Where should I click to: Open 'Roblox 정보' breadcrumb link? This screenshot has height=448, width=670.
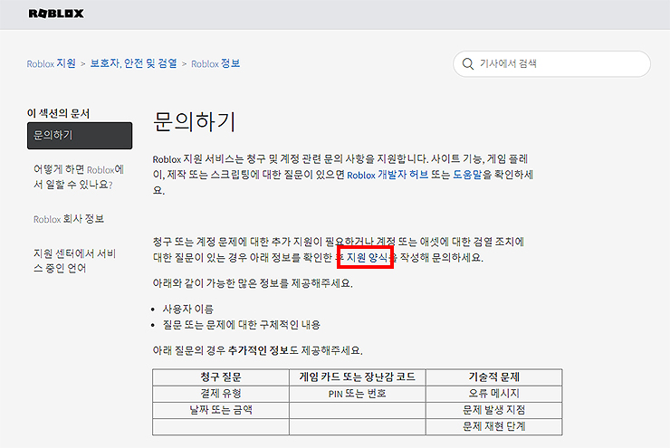pos(215,63)
